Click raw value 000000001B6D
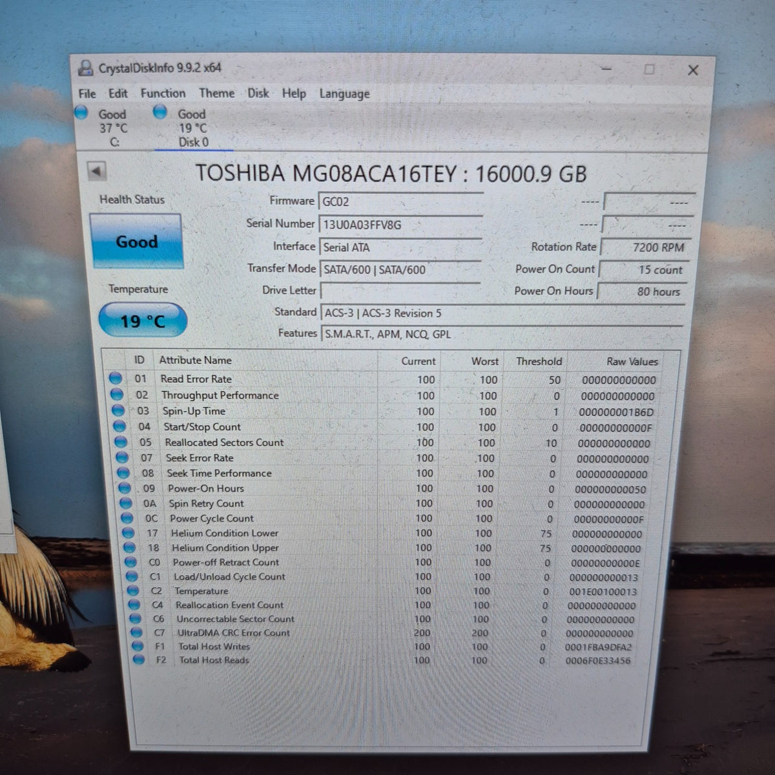 [616, 412]
